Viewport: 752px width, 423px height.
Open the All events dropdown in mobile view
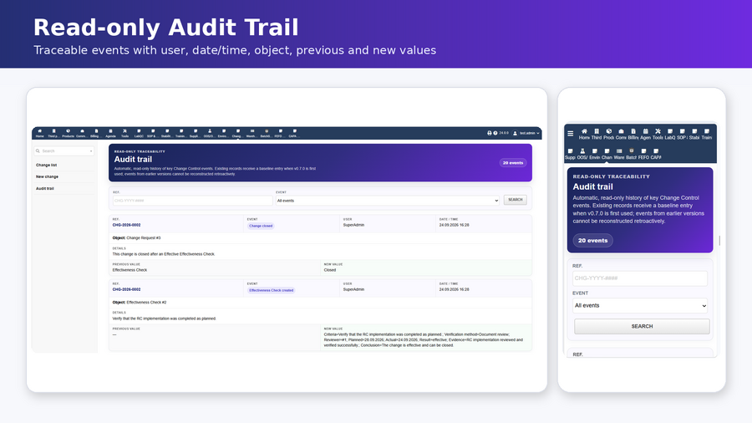pos(640,305)
